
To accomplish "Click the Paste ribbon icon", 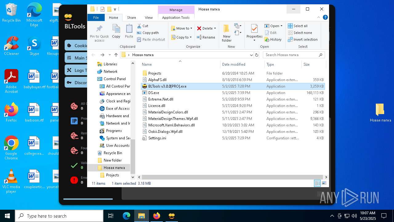I will (x=129, y=31).
